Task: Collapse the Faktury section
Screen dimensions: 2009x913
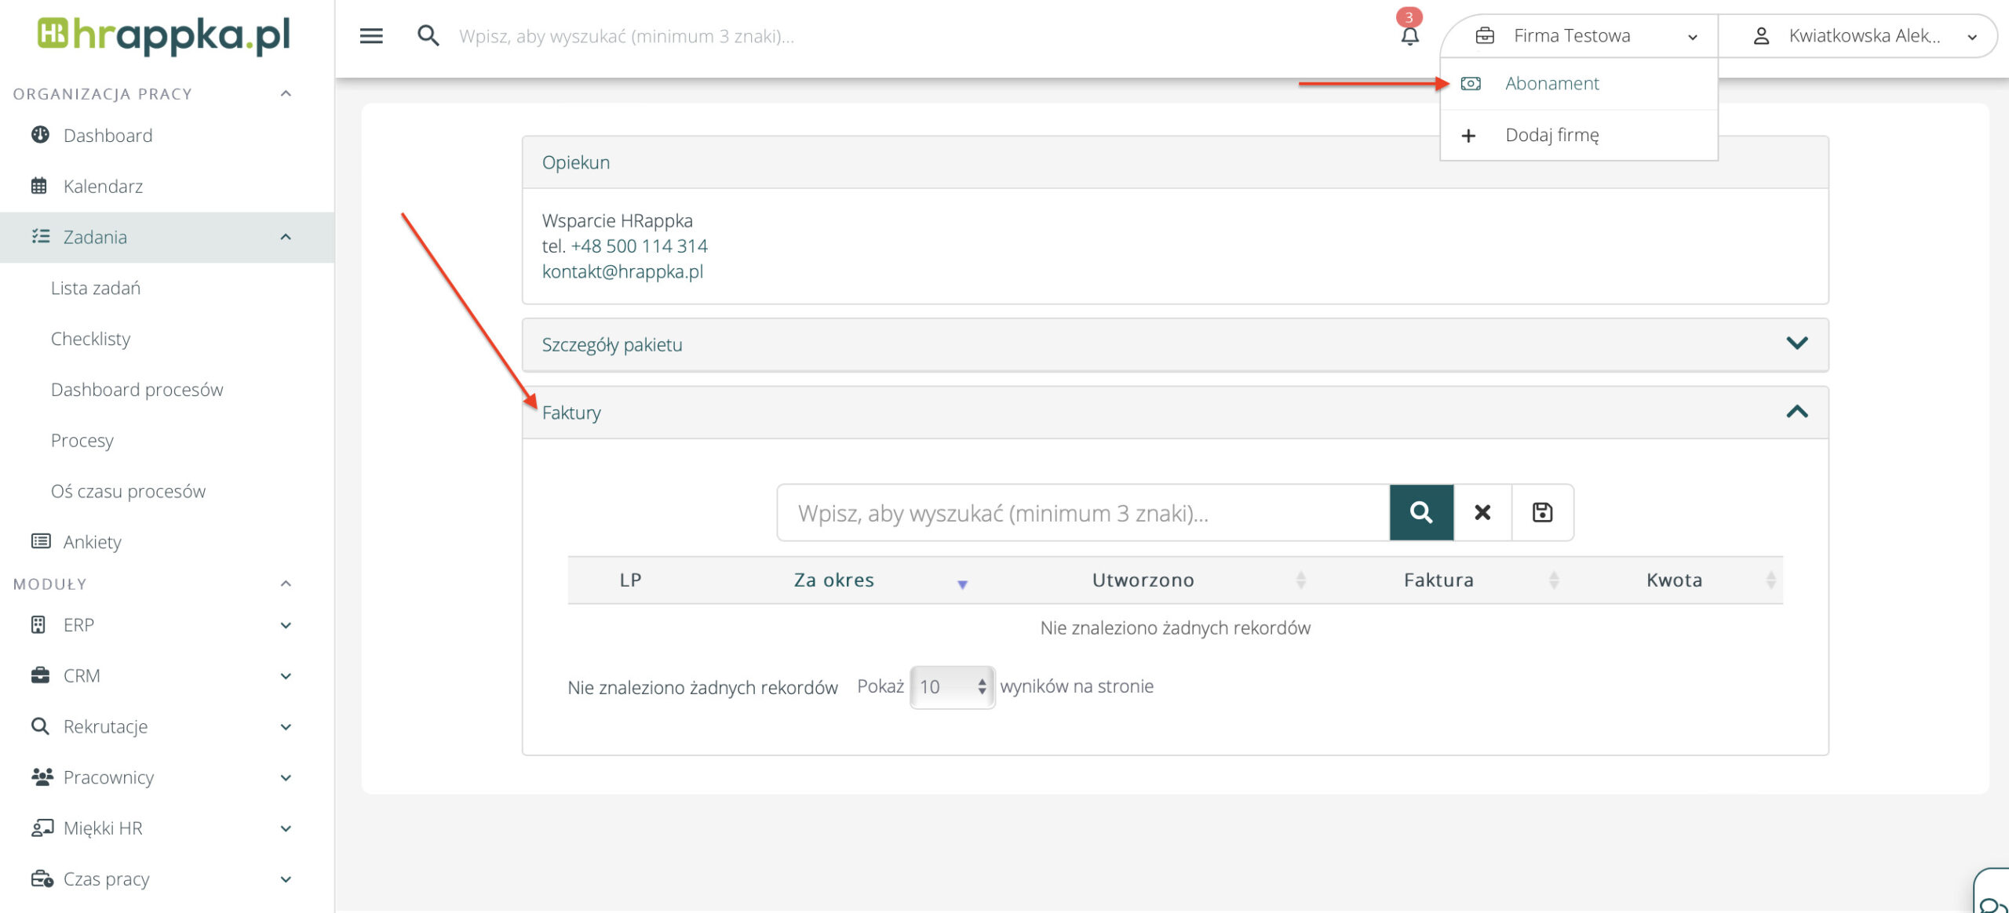Action: [x=1796, y=412]
